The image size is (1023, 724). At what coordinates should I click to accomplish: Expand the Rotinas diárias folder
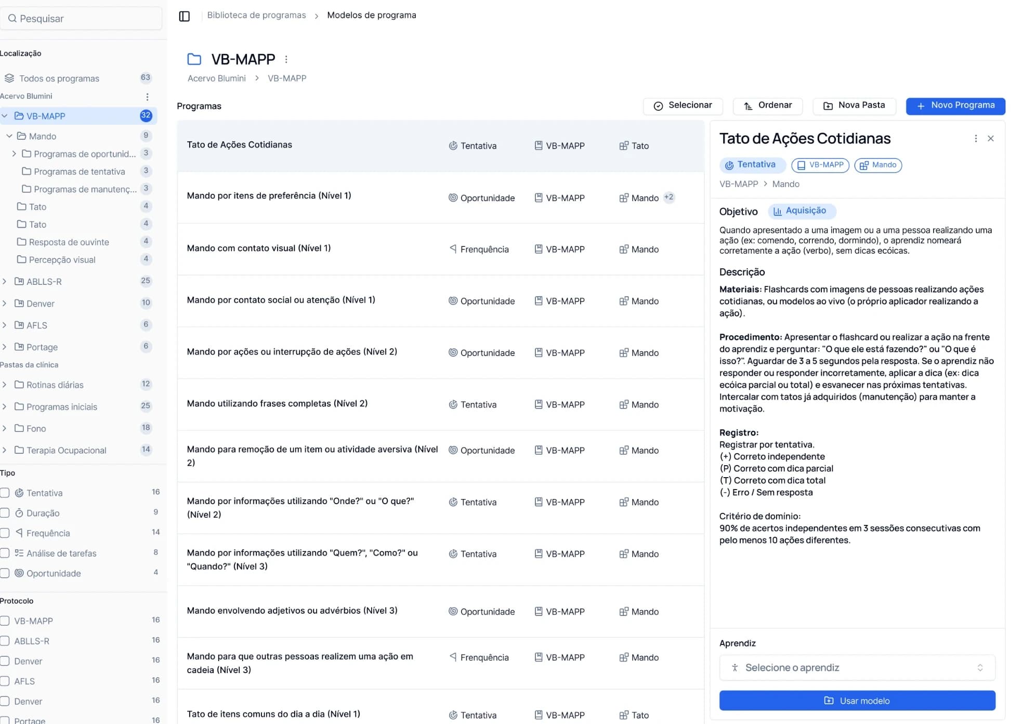5,385
